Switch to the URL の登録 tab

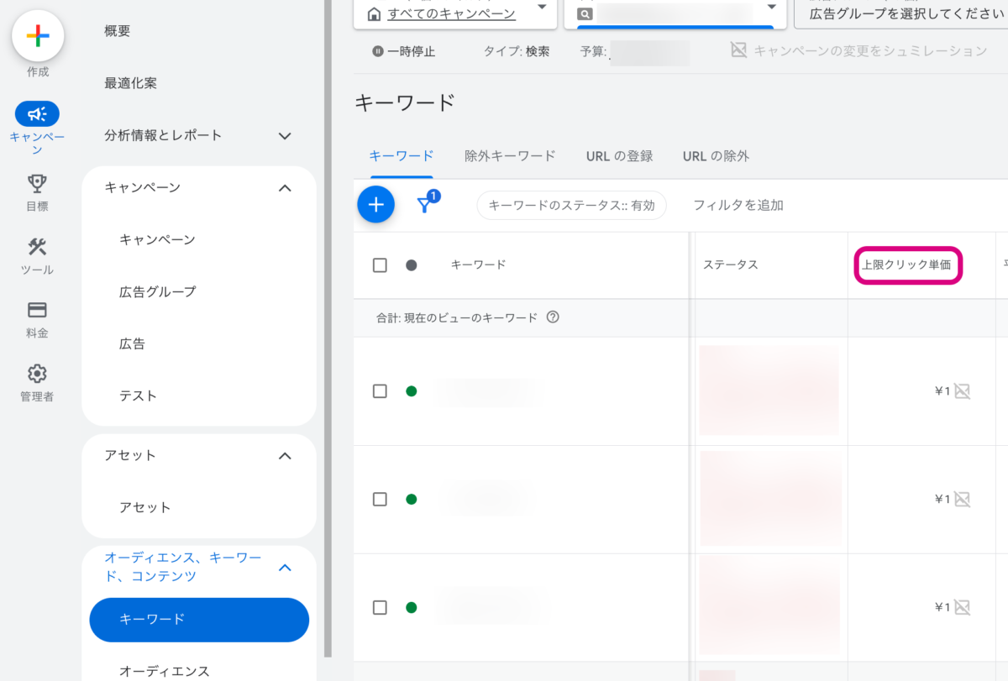pyautogui.click(x=619, y=156)
